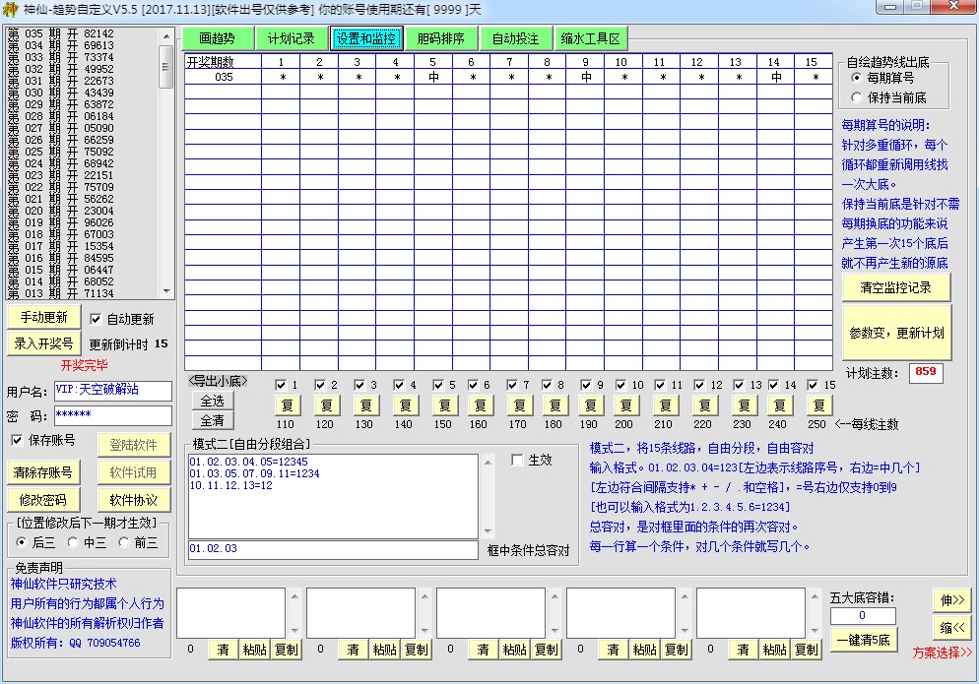
Task: Select the 保持当前底 radio option
Action: pyautogui.click(x=856, y=97)
